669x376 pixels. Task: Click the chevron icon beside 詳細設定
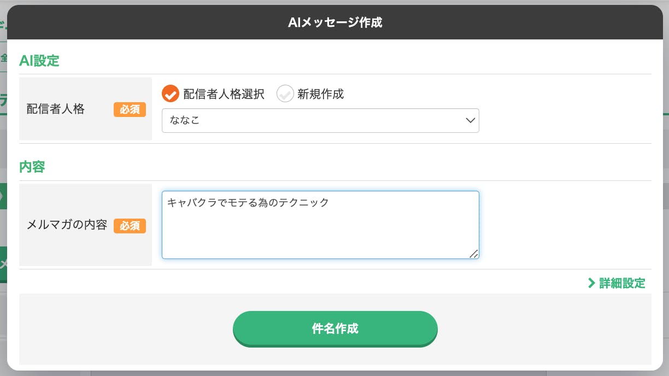pyautogui.click(x=591, y=283)
